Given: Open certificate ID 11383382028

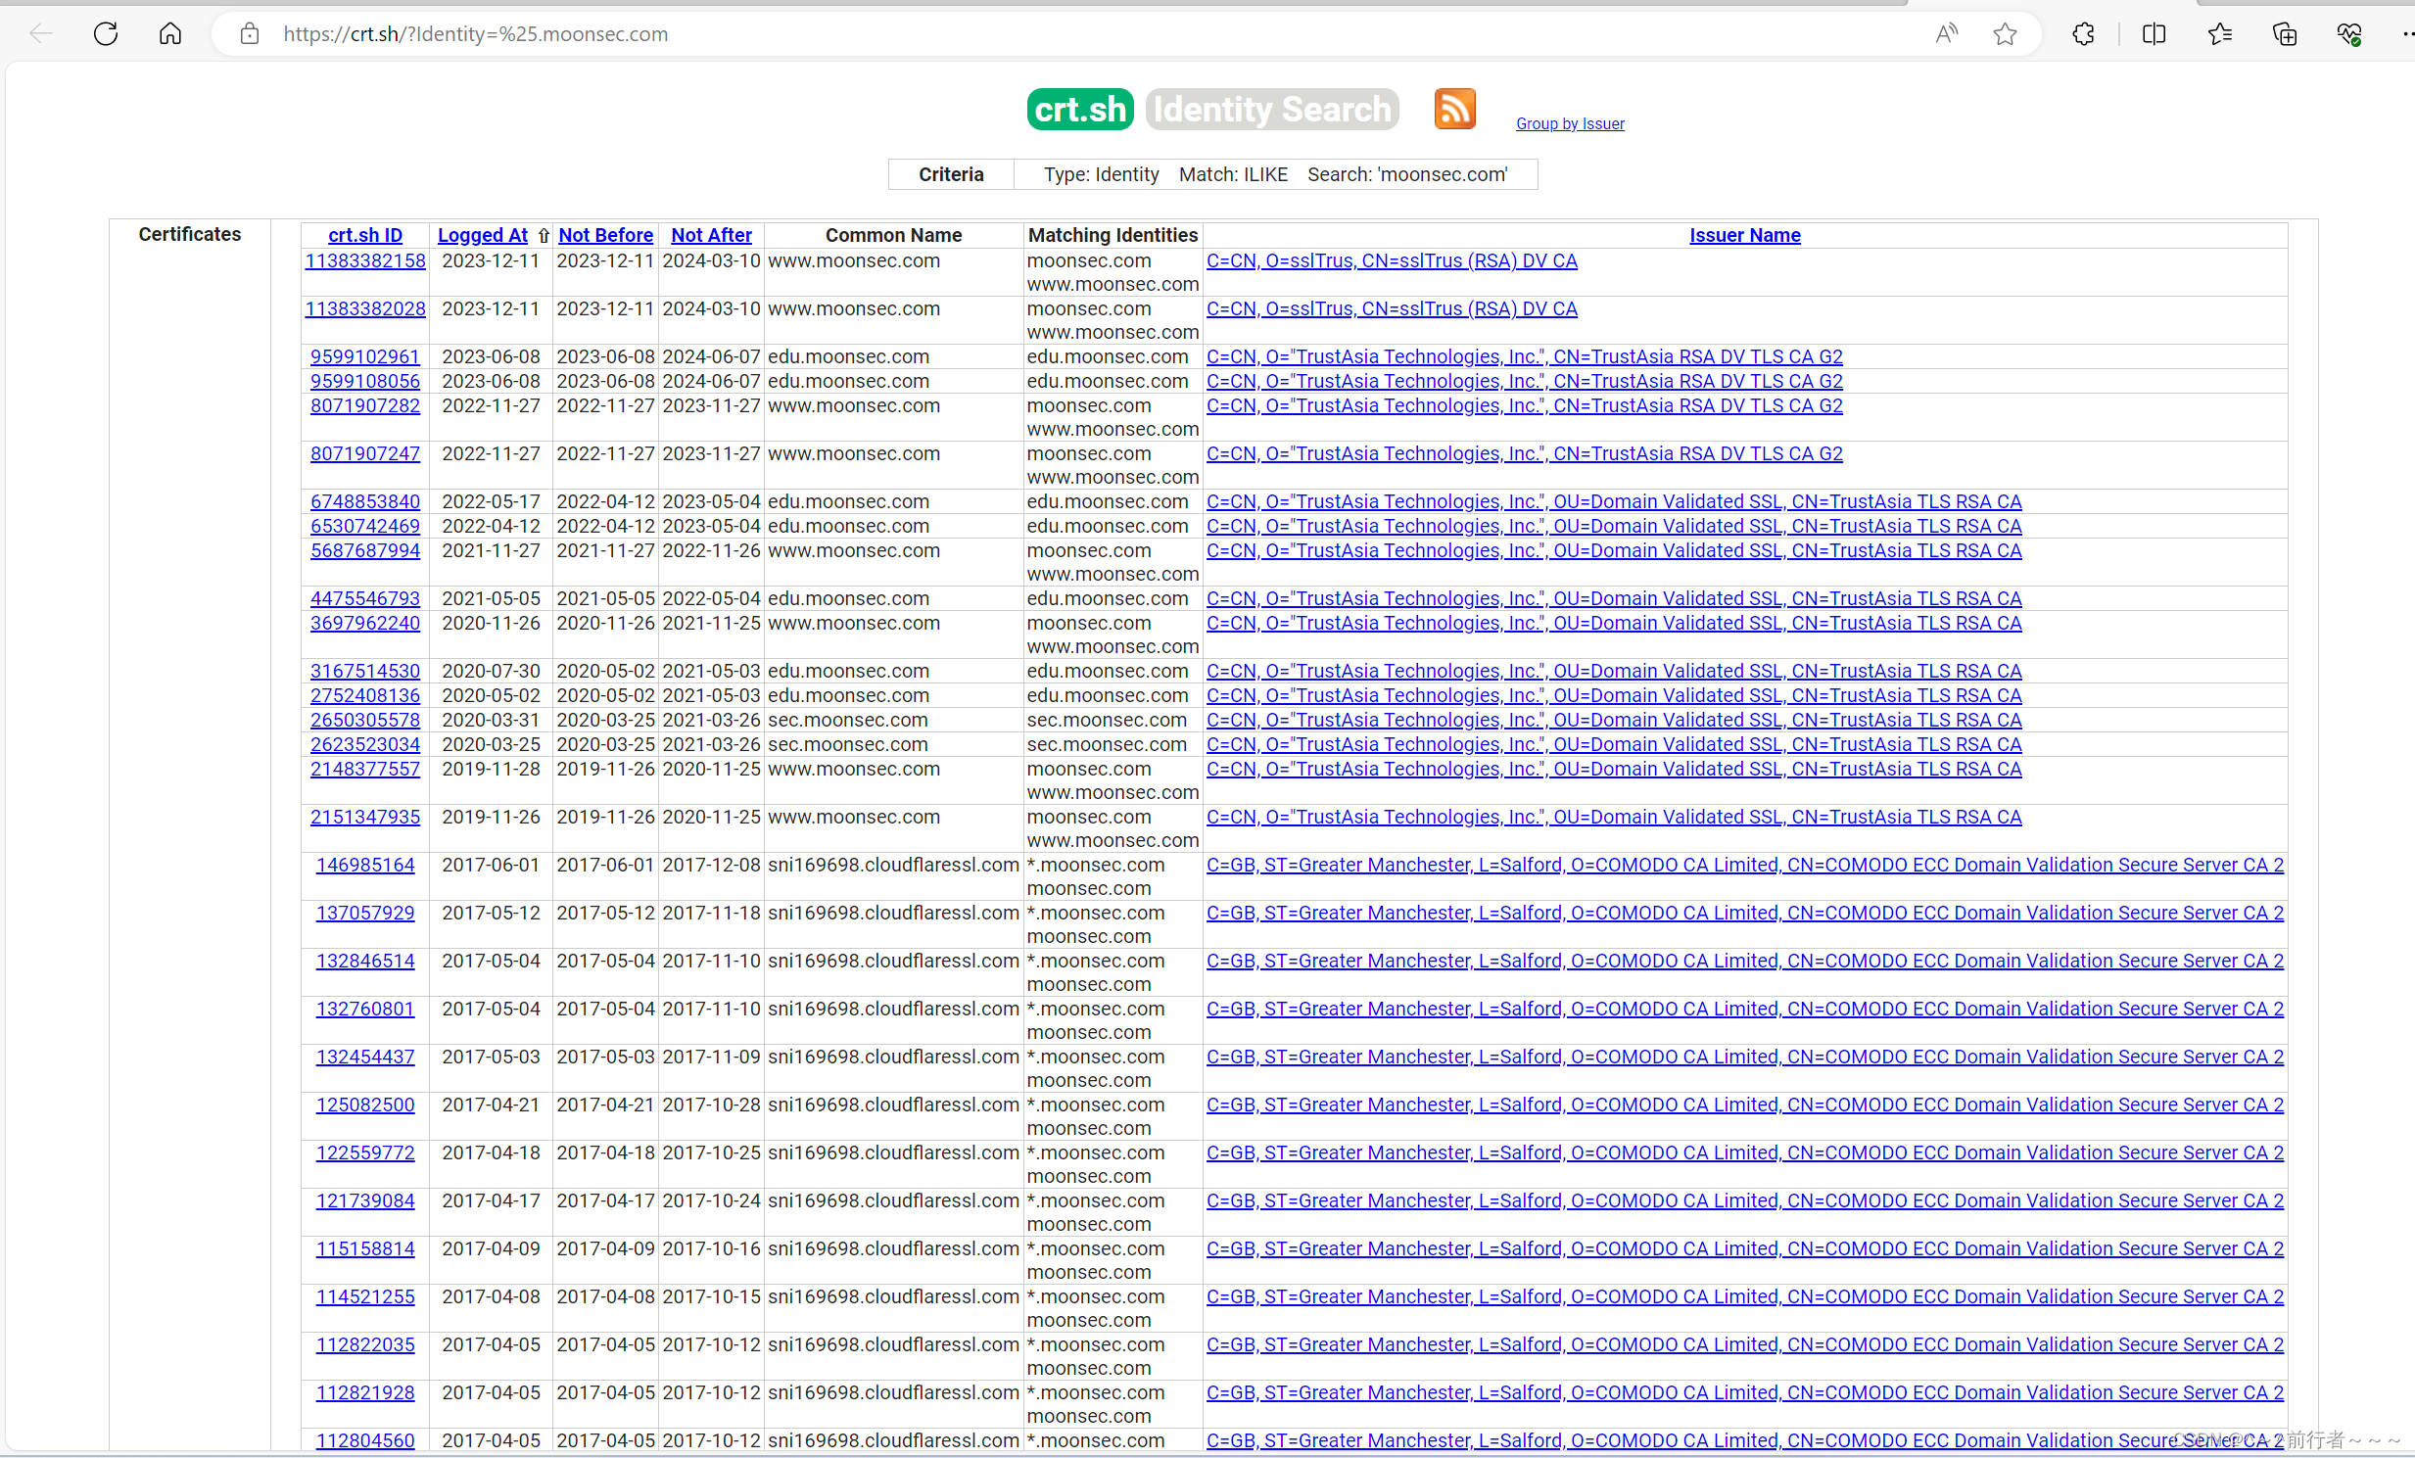Looking at the screenshot, I should tap(365, 308).
